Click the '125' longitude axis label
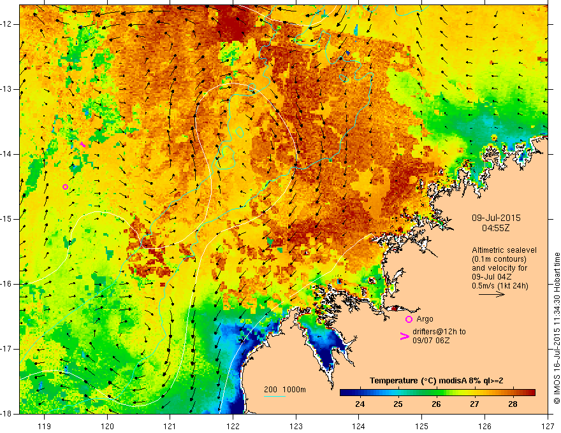561x433 pixels. (x=422, y=426)
